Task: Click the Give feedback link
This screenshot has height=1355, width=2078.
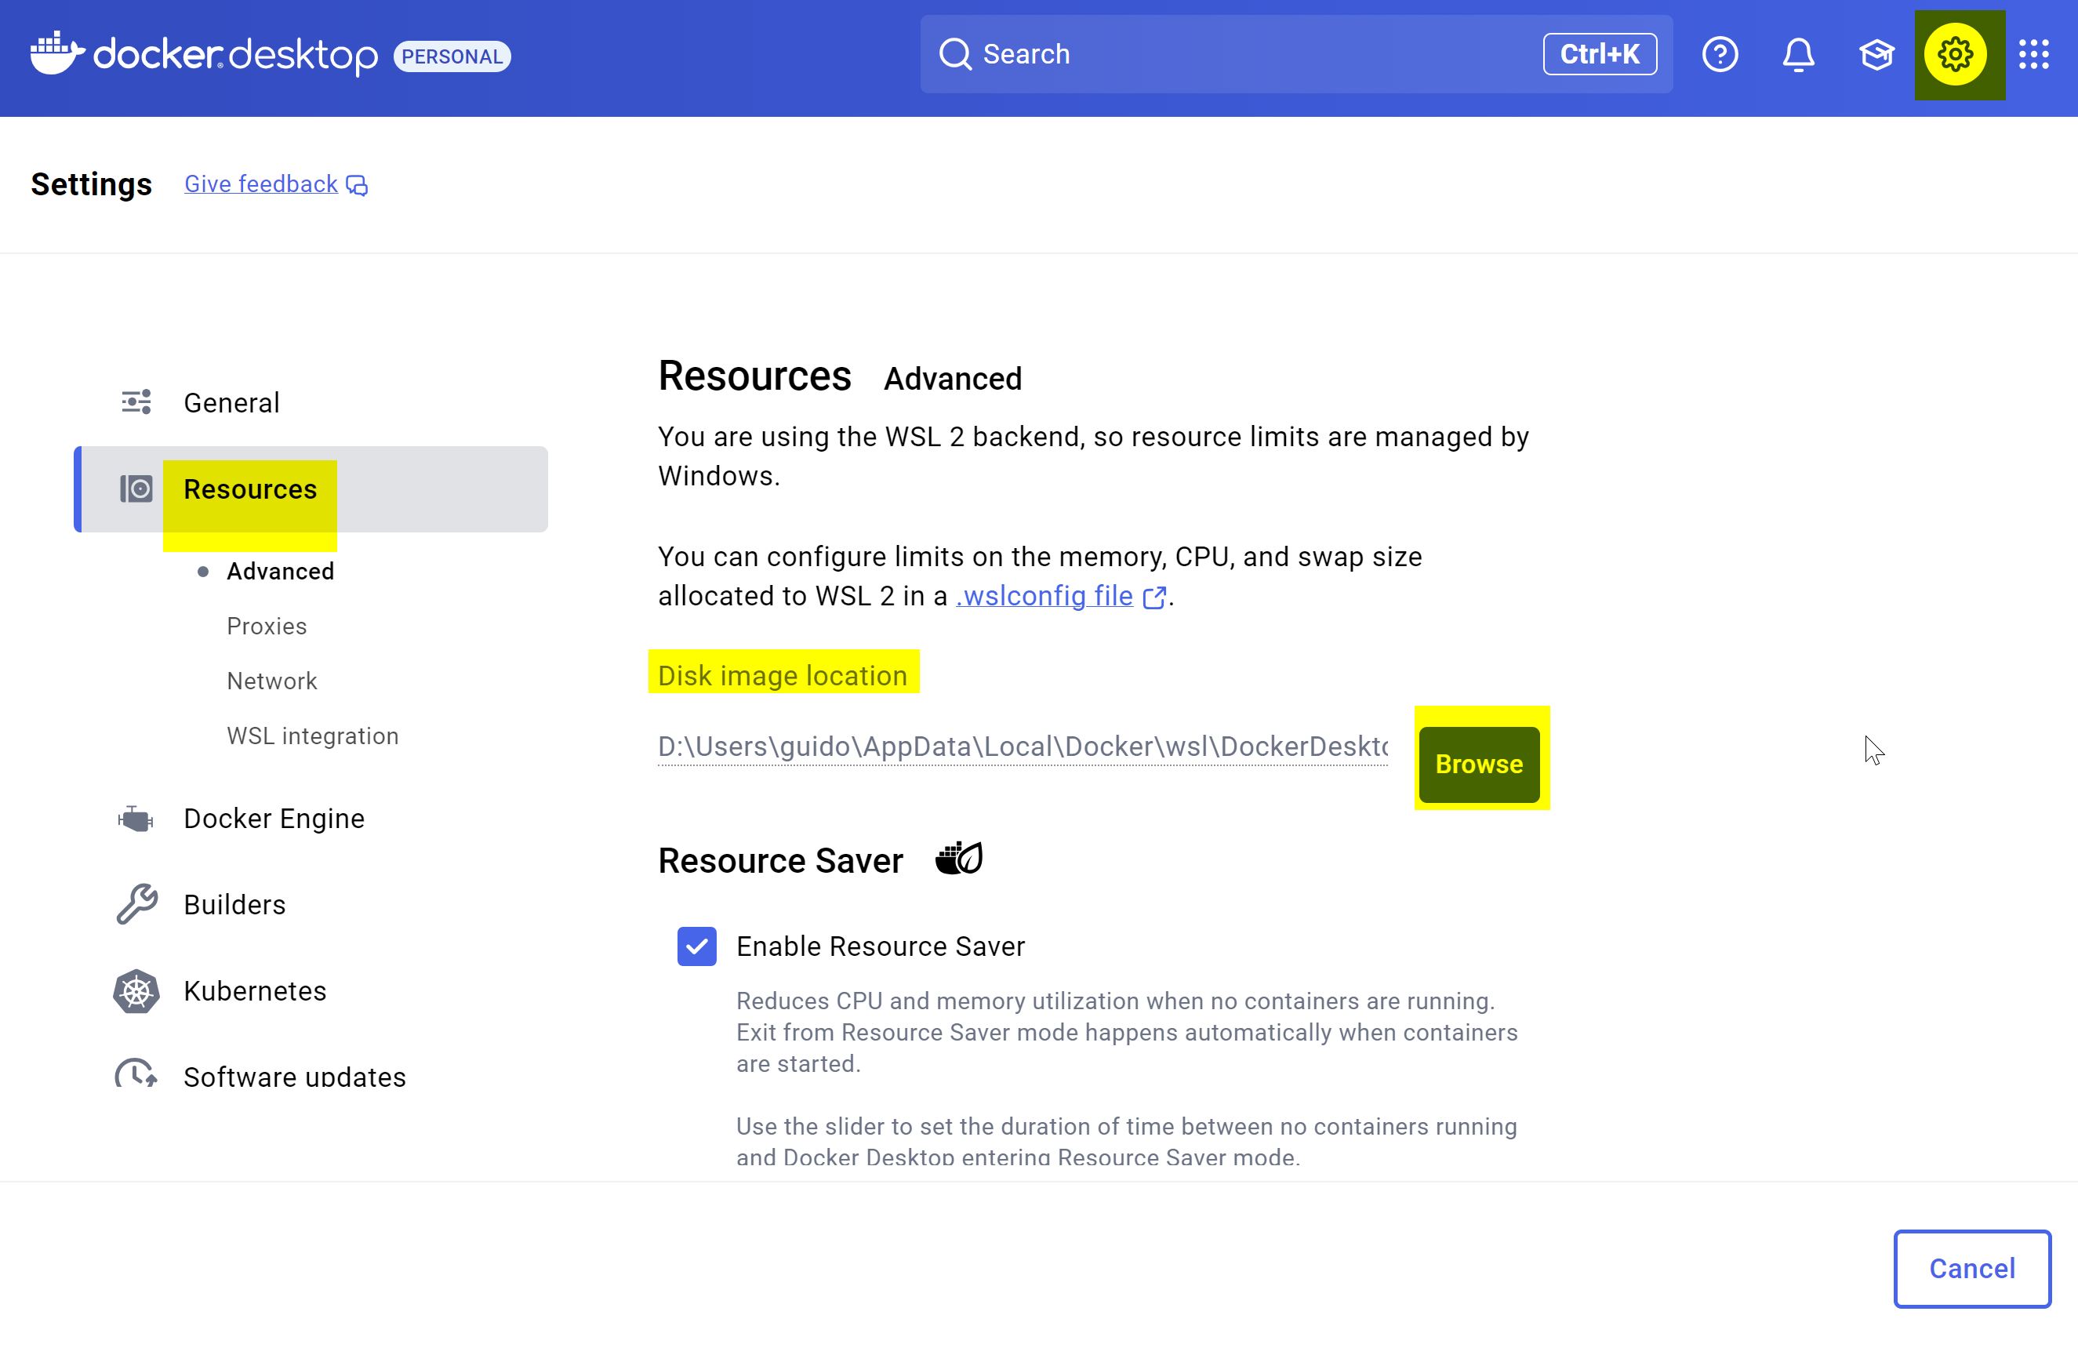Action: (260, 184)
